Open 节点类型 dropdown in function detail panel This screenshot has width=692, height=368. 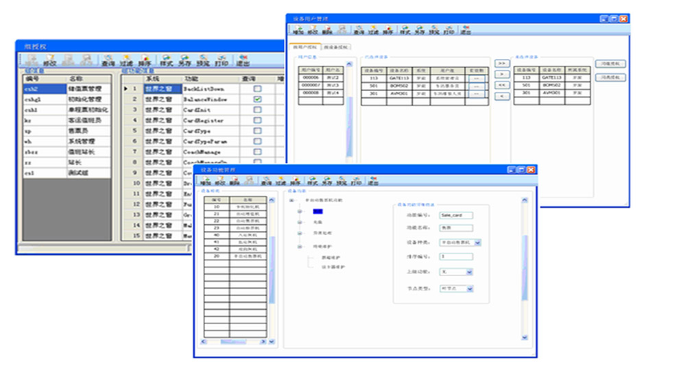(470, 289)
